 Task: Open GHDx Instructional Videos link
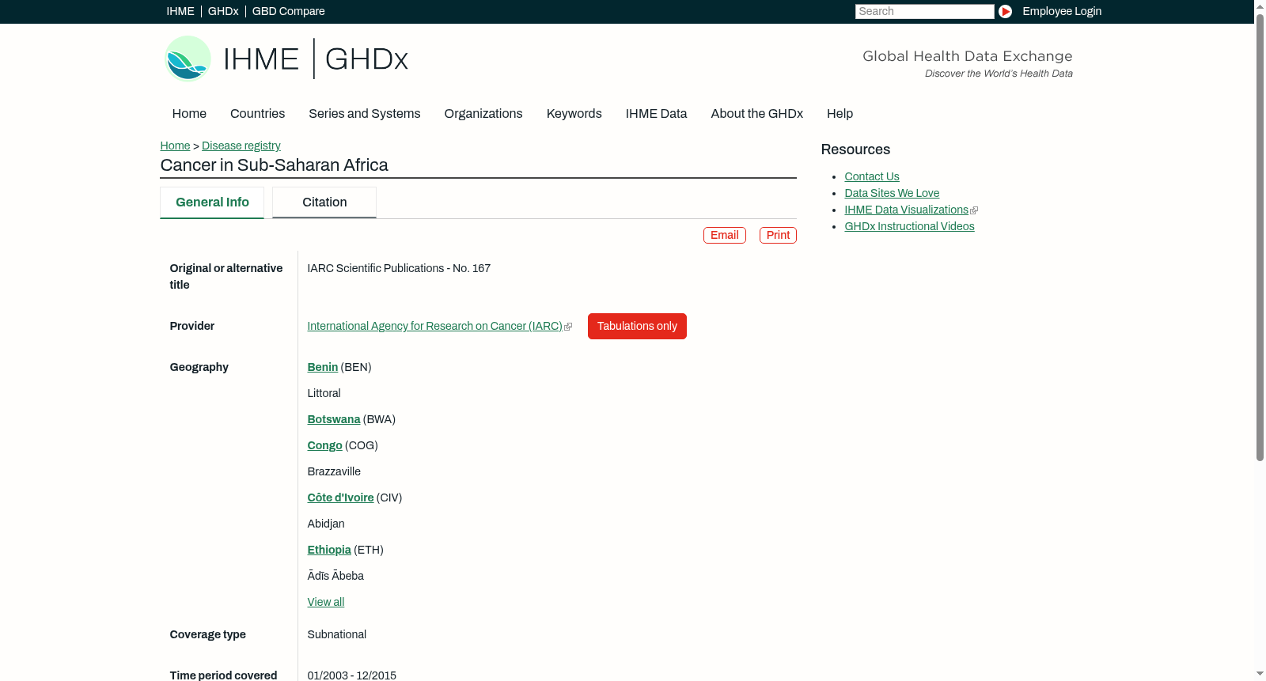click(x=909, y=226)
